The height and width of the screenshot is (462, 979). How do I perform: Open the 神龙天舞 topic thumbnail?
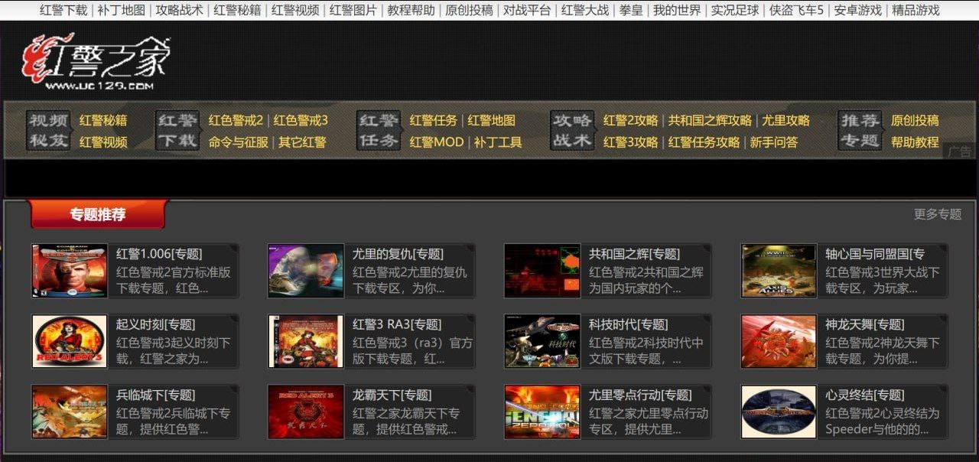779,341
